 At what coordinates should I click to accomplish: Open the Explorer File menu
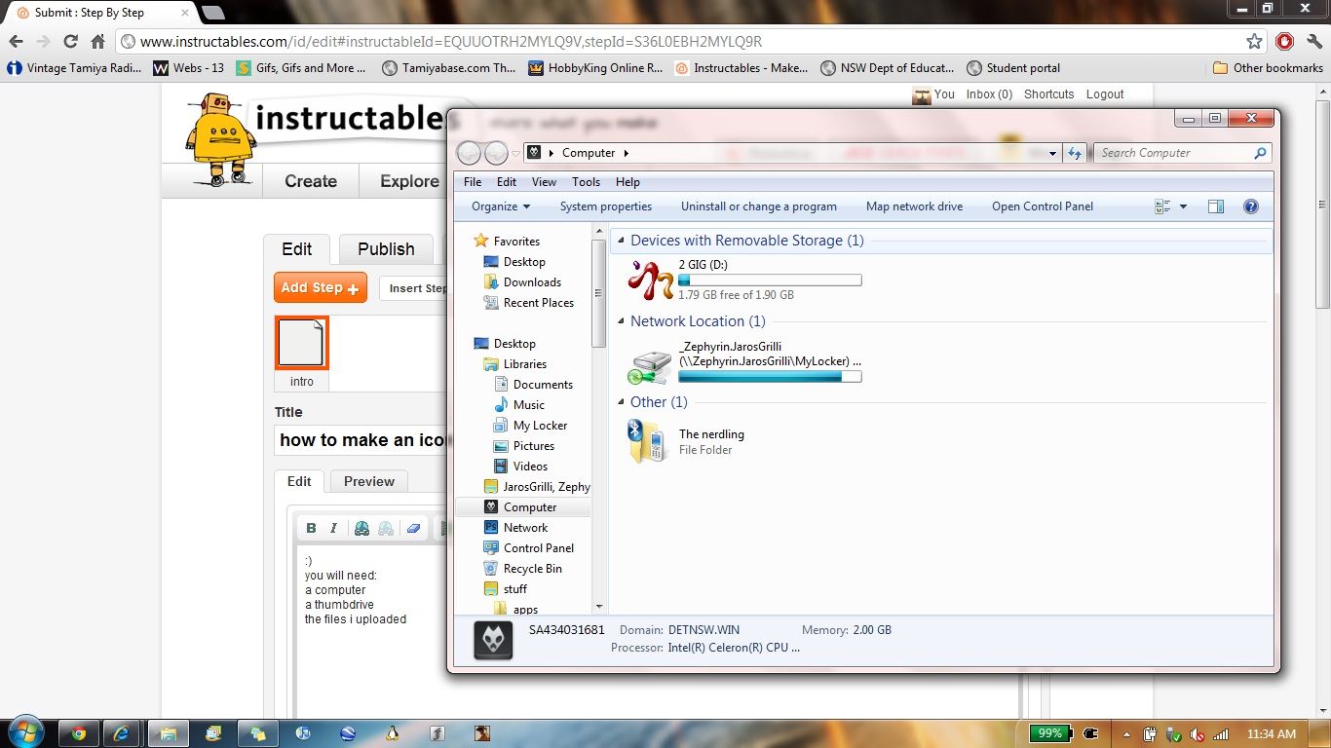tap(473, 182)
